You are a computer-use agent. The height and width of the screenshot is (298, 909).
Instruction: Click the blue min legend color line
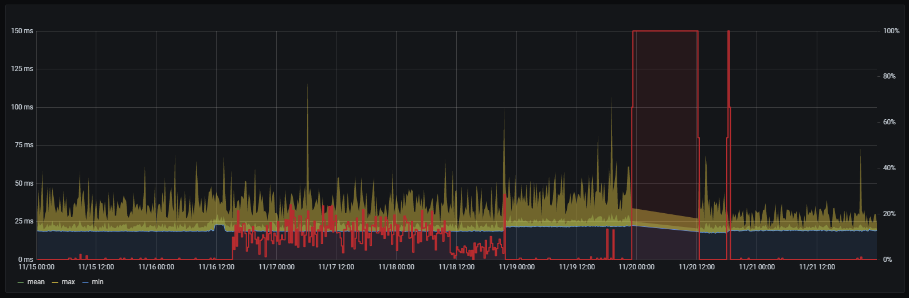click(x=86, y=283)
